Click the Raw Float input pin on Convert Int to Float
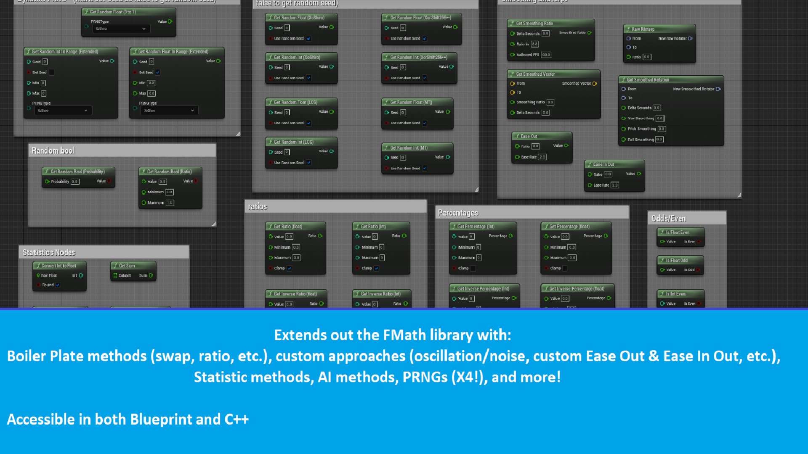 coord(38,276)
